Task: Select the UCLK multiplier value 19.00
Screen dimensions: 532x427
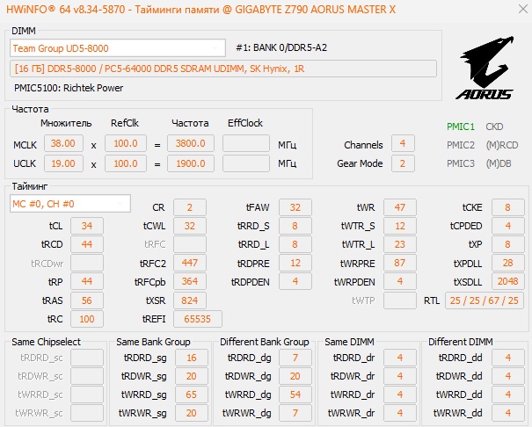Action: click(x=63, y=163)
